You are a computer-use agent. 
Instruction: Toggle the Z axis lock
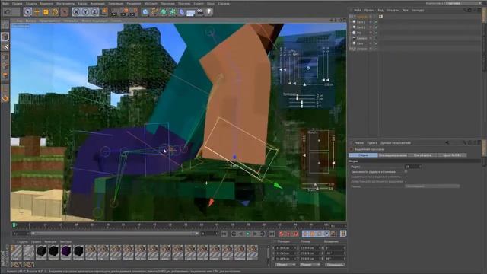click(x=94, y=12)
